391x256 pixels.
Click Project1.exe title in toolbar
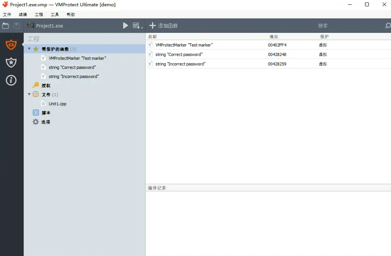point(50,26)
